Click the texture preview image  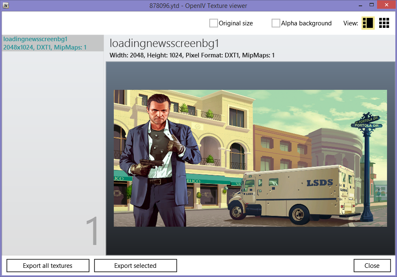(x=250, y=158)
